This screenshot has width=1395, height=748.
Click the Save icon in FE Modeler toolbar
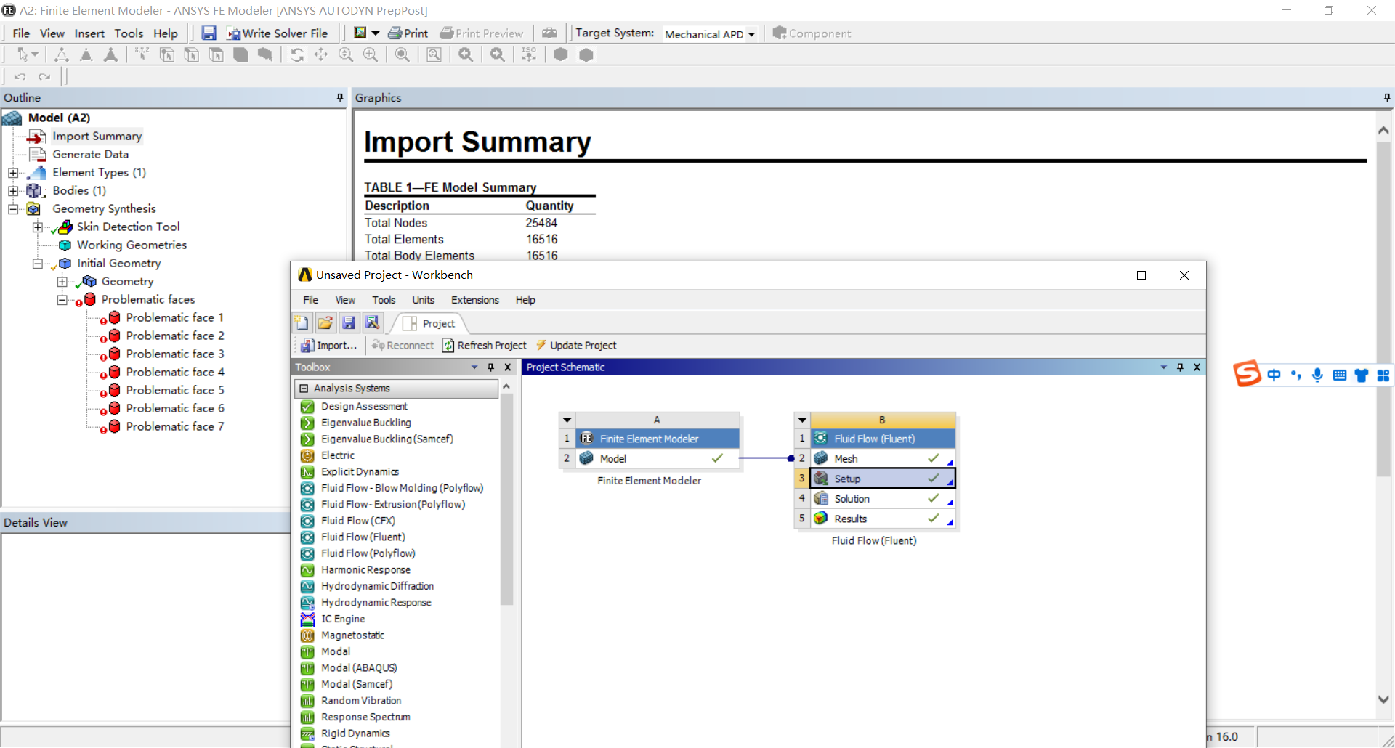tap(209, 33)
